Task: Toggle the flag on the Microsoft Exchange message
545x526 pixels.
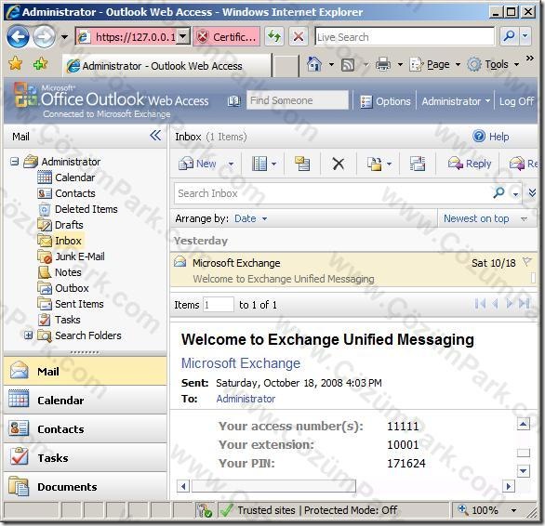Action: click(527, 262)
